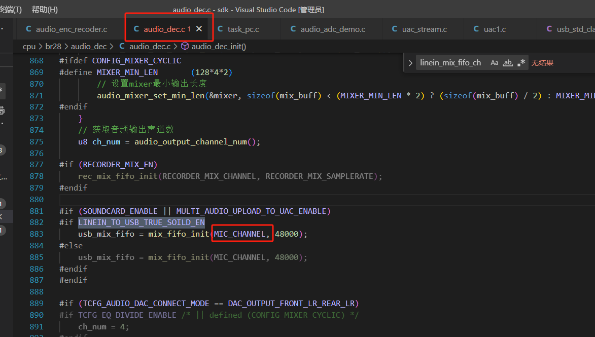Click the 48000 value on line 883

[x=287, y=234]
